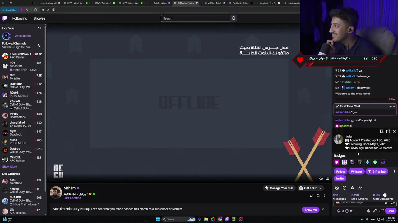Open 999+ Messages tab
This screenshot has width=398, height=223.
click(x=339, y=197)
